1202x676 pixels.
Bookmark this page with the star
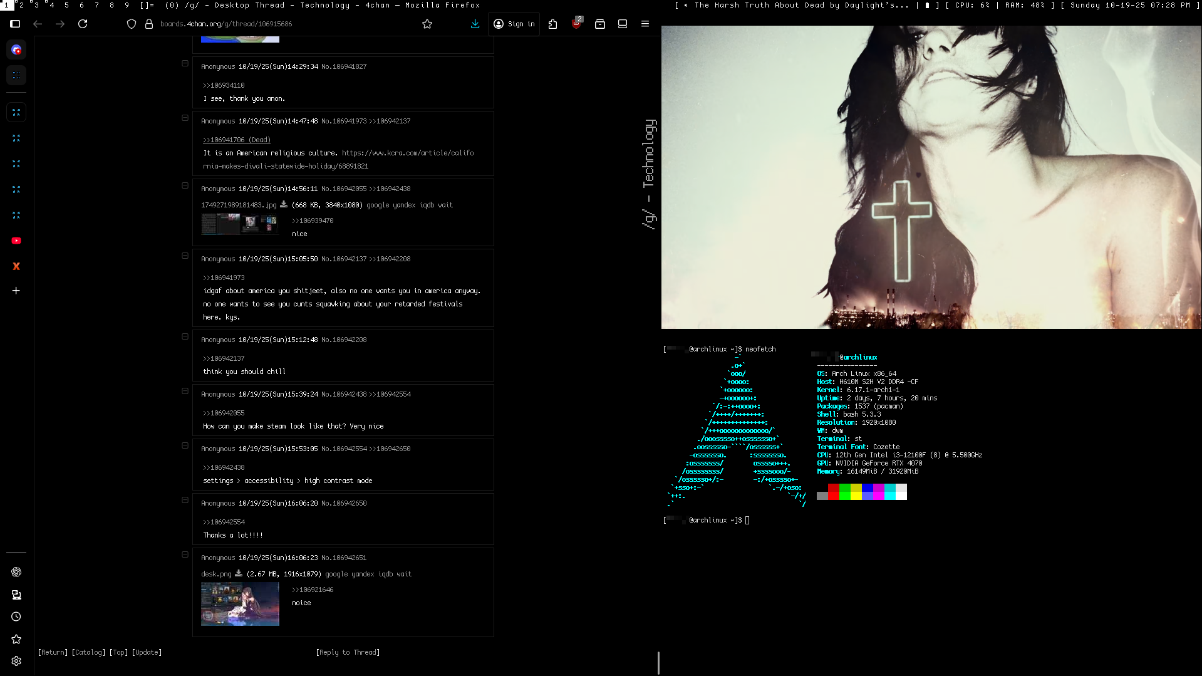click(427, 24)
